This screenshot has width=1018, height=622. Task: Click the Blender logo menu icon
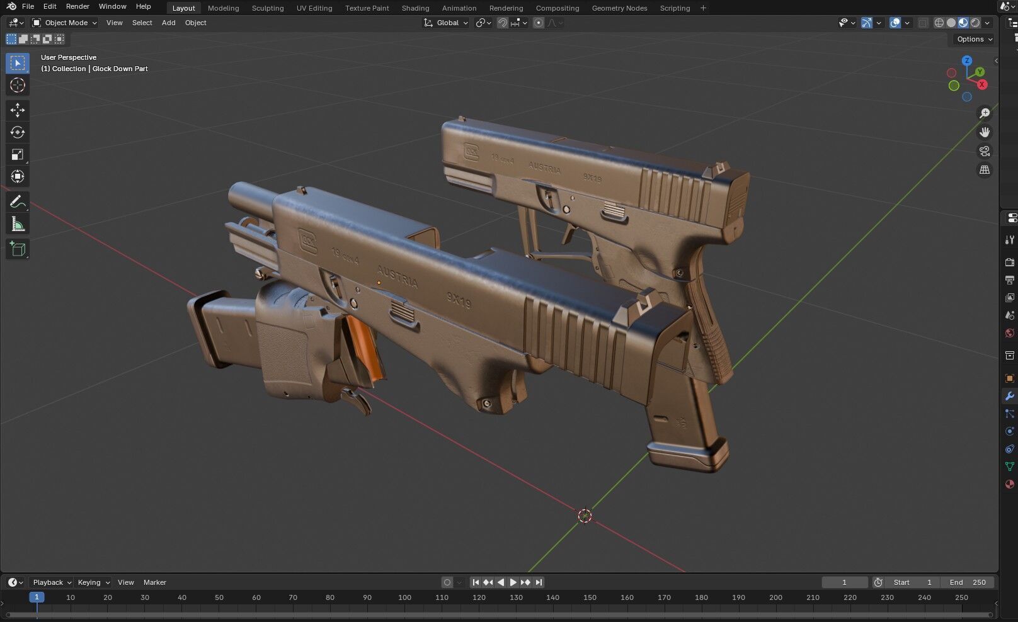[x=11, y=6]
